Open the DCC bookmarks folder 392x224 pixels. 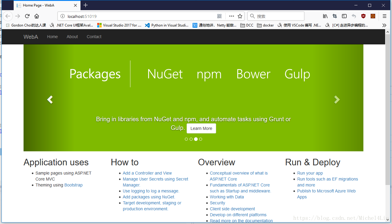[x=247, y=25]
